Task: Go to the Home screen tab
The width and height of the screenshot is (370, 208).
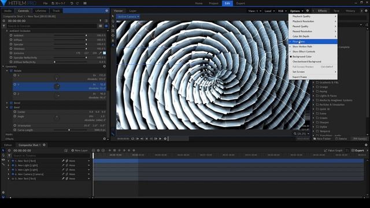Action: tap(199, 3)
